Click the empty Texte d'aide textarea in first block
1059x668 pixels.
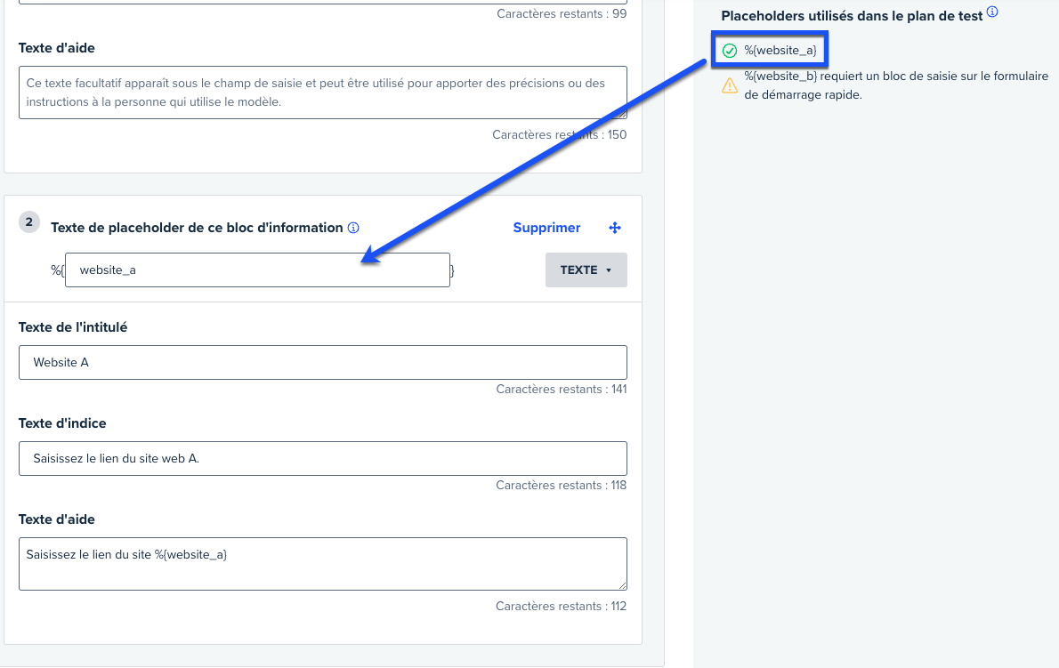323,93
